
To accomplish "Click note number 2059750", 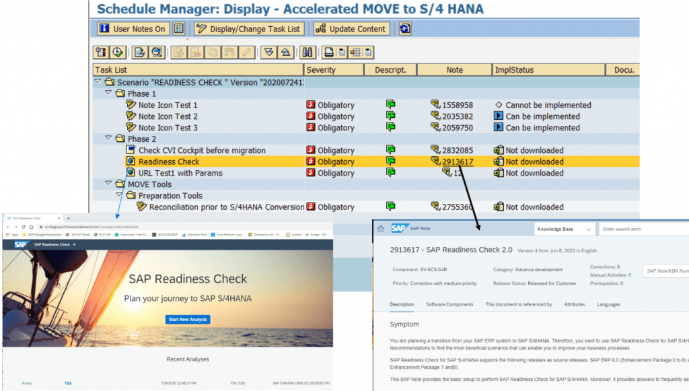I will coord(458,128).
